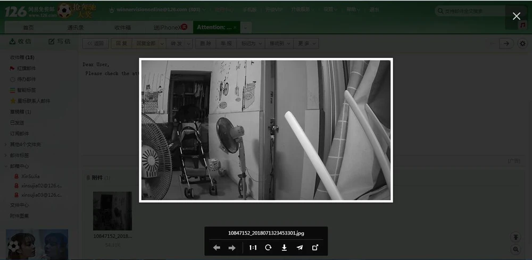Screen dimensions: 532x260
Task: Open the 移动到 move-to dropdown
Action: tap(280, 44)
